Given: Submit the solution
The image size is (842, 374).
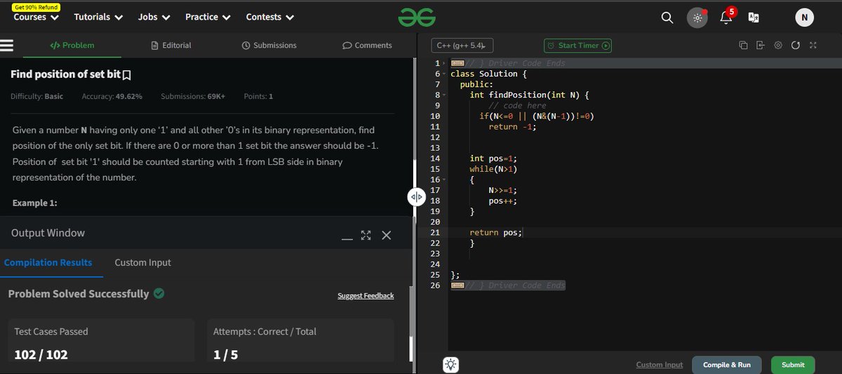Looking at the screenshot, I should pos(793,365).
